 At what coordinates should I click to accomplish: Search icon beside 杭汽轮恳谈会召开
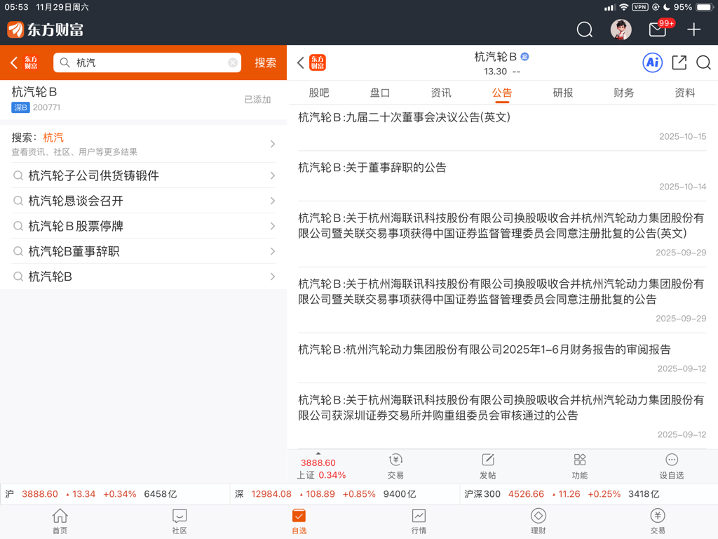click(x=18, y=201)
